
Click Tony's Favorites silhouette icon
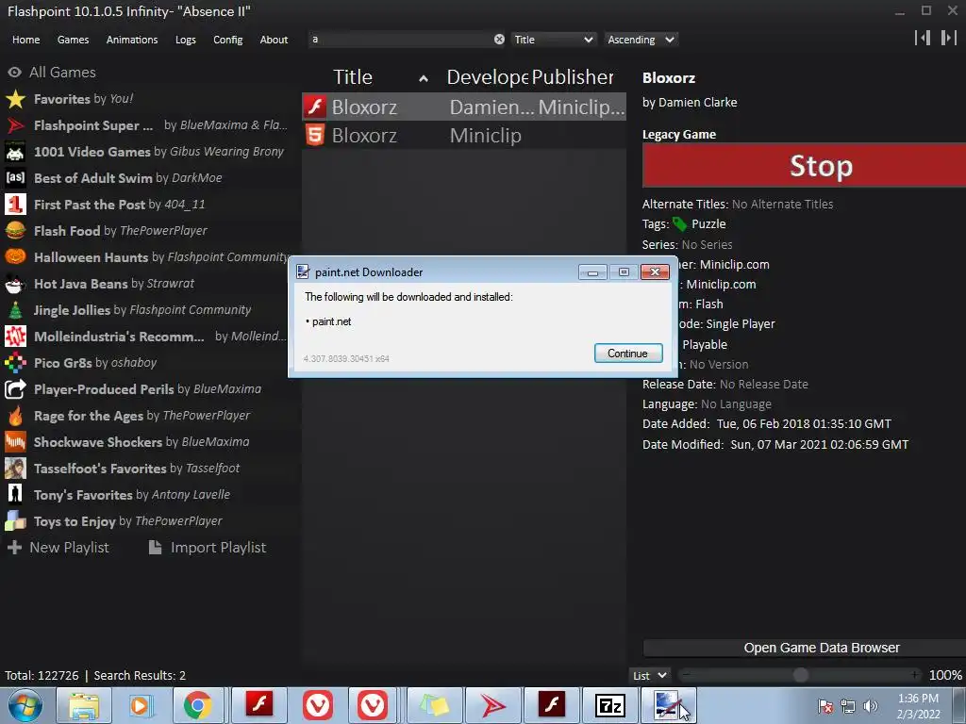point(15,495)
